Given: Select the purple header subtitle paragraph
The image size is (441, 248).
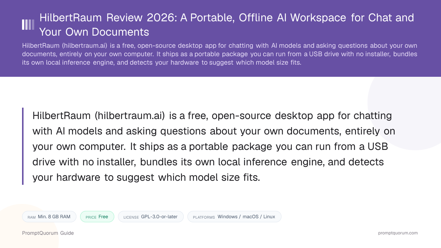Looking at the screenshot, I should [x=220, y=54].
